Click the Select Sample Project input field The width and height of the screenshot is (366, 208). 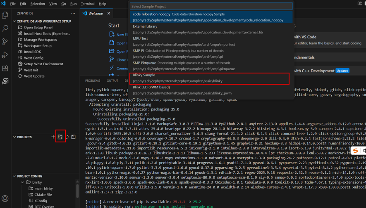click(211, 6)
